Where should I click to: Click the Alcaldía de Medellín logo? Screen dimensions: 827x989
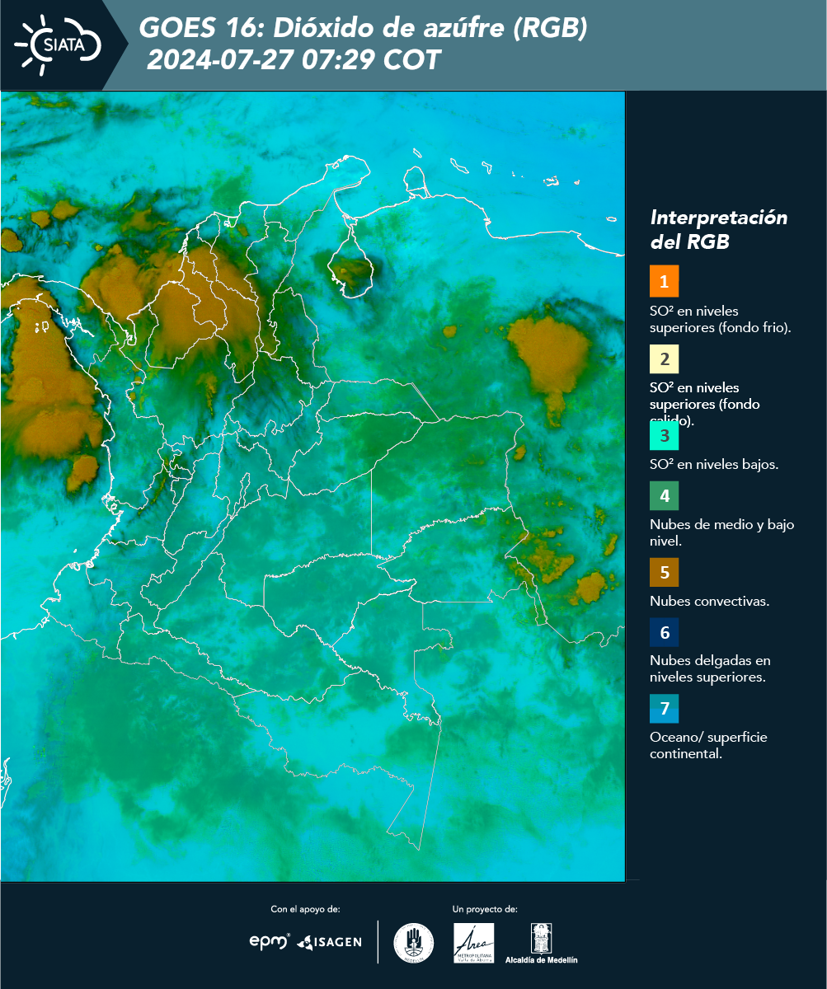(x=542, y=943)
